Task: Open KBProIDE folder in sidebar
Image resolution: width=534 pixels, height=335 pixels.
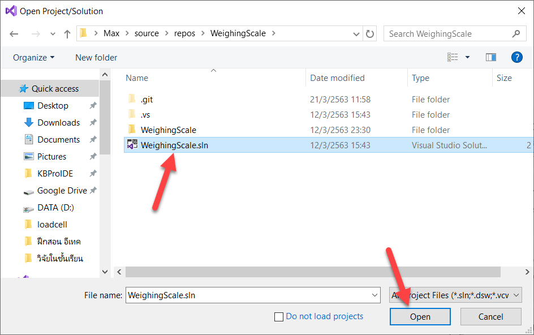Action: (x=55, y=174)
